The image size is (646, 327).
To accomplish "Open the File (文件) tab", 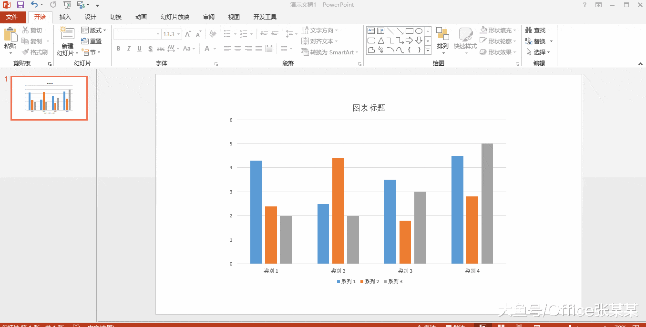I will click(x=12, y=17).
